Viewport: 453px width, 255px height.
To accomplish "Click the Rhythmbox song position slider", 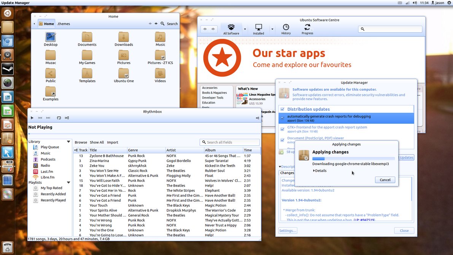I will point(145,134).
